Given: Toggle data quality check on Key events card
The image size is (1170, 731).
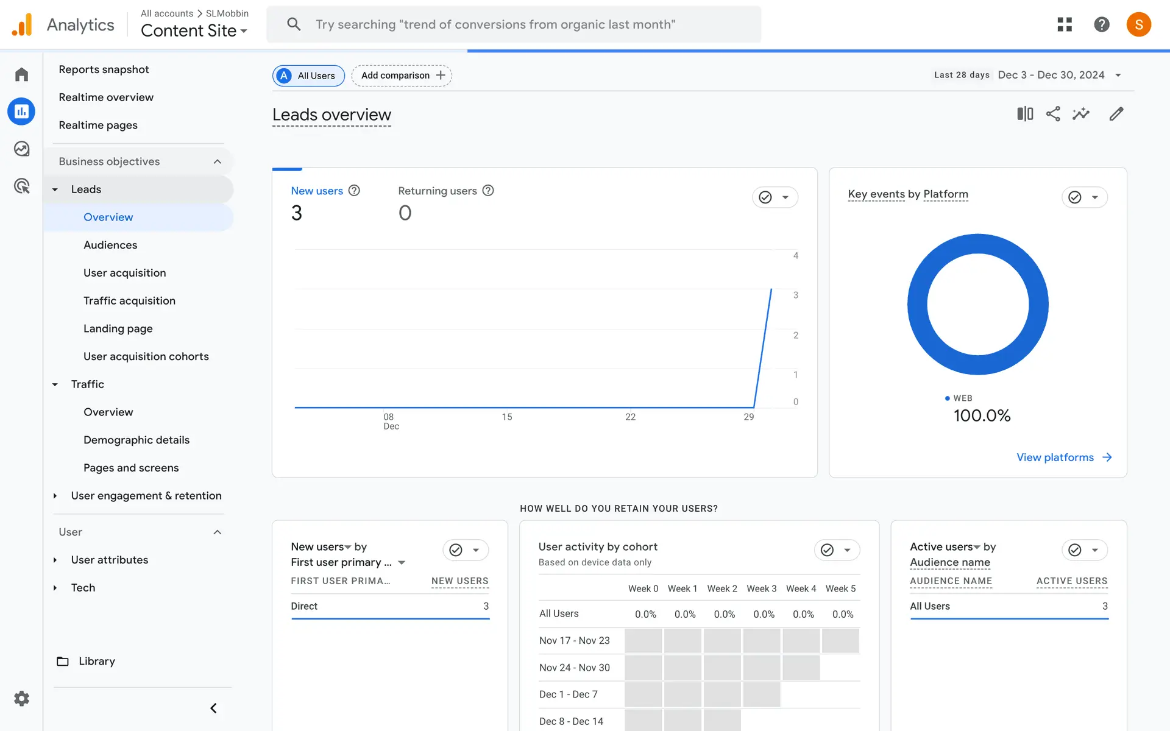Looking at the screenshot, I should click(x=1076, y=197).
